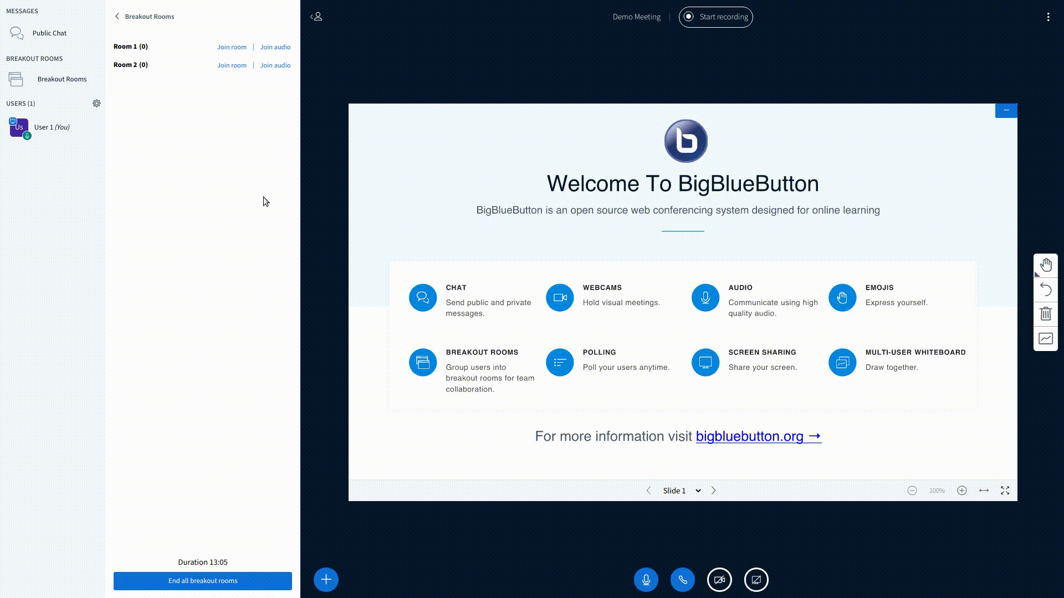Mute the microphone button

[646, 580]
